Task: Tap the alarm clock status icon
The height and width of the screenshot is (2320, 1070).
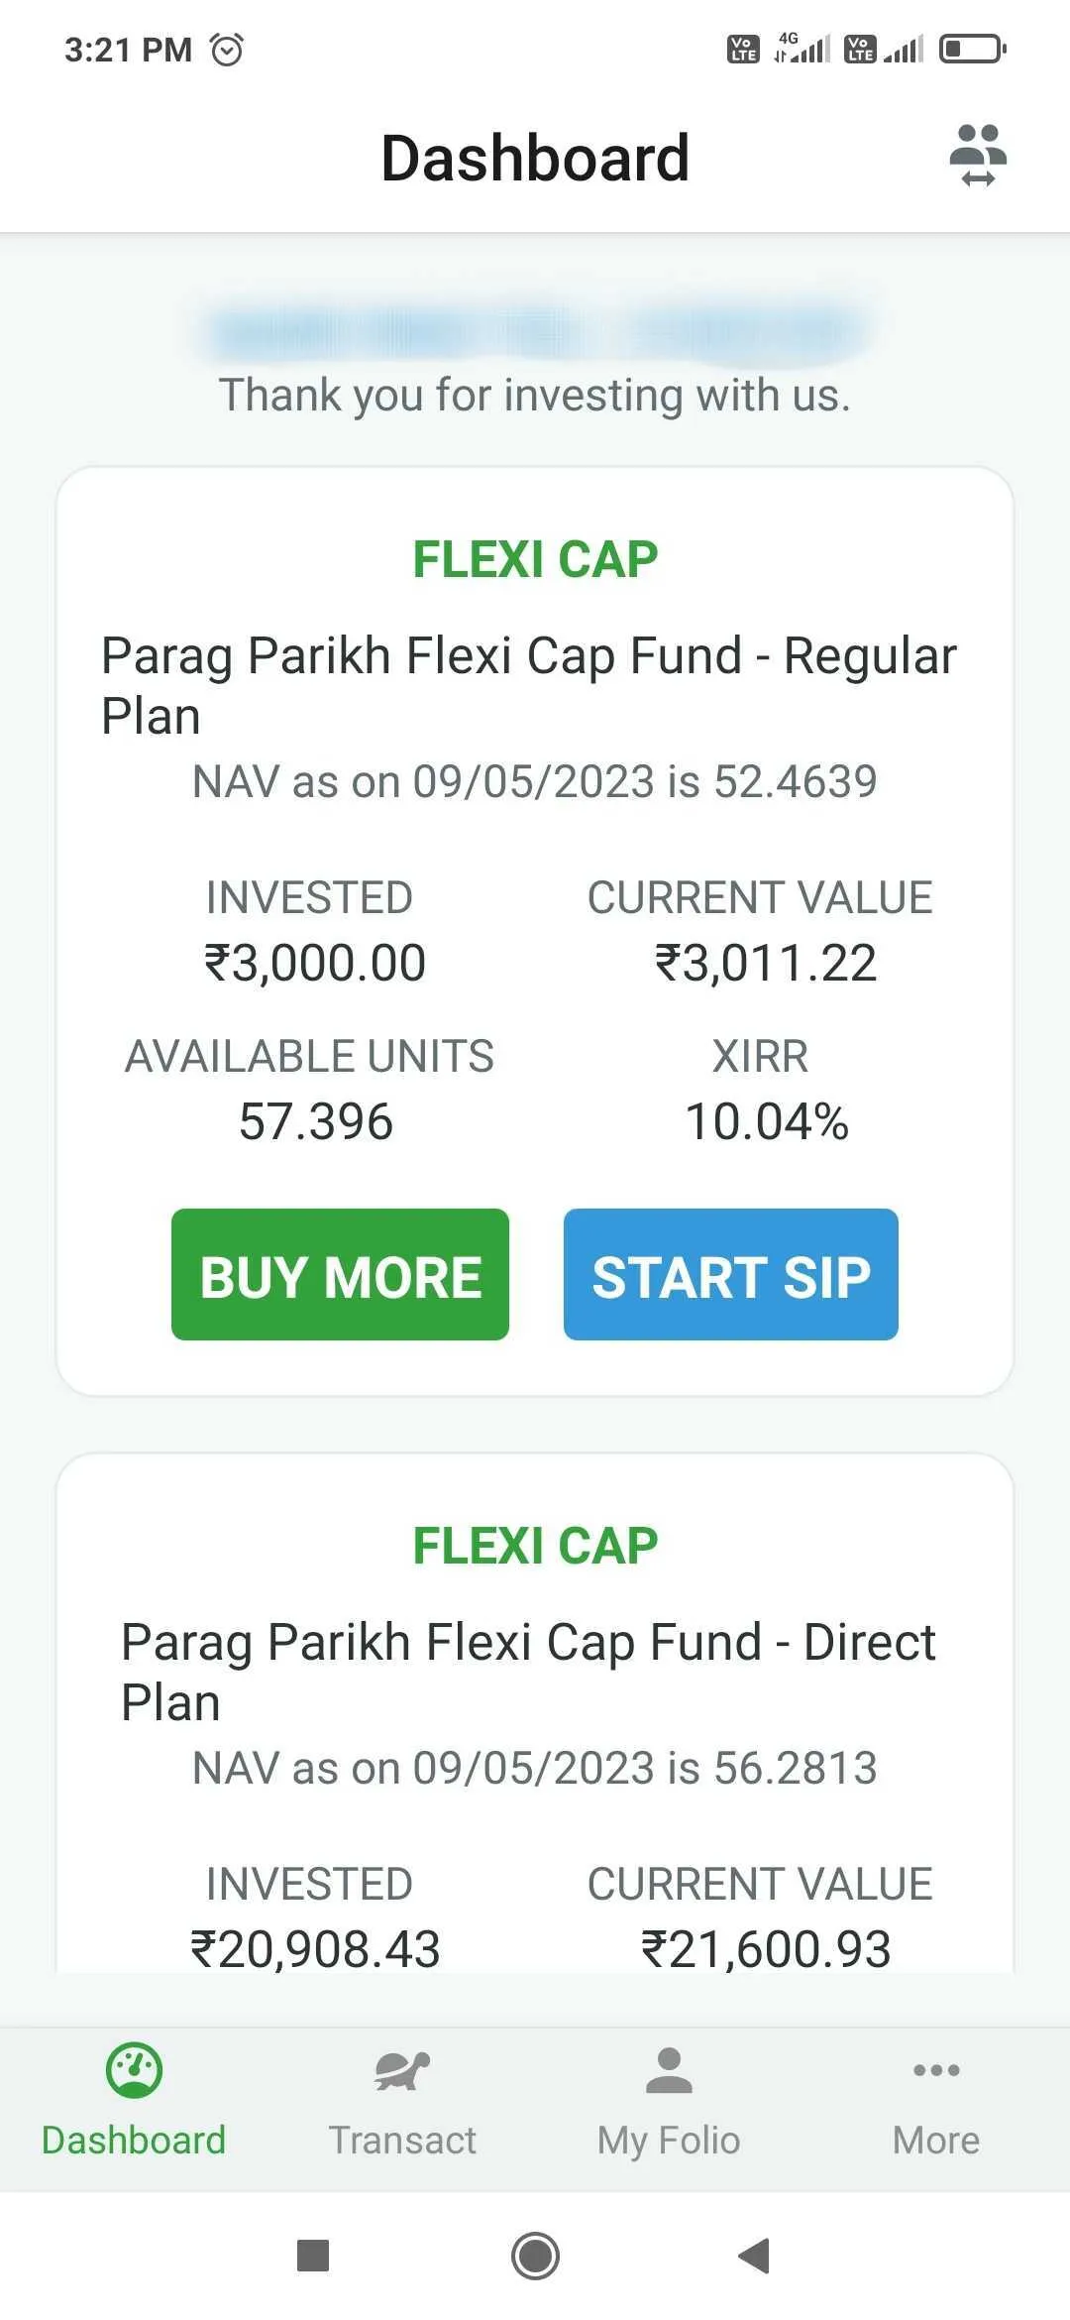Action: point(227,49)
